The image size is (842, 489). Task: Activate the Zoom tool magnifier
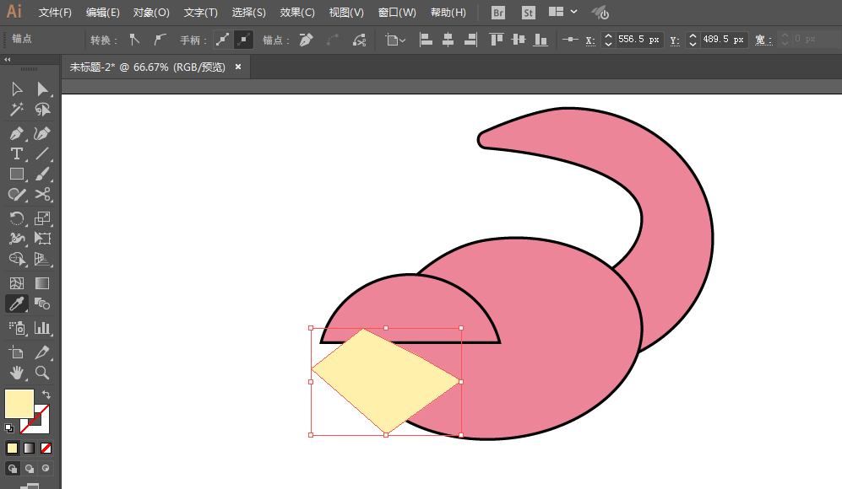tap(42, 372)
